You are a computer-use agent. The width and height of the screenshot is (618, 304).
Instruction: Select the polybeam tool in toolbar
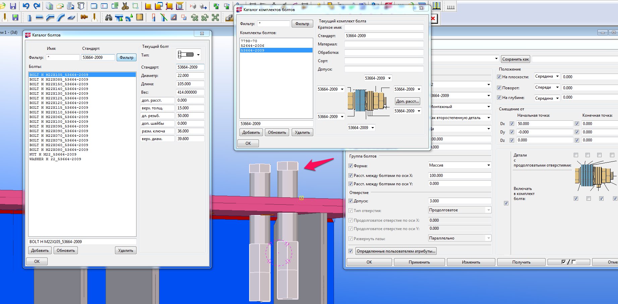point(50,18)
